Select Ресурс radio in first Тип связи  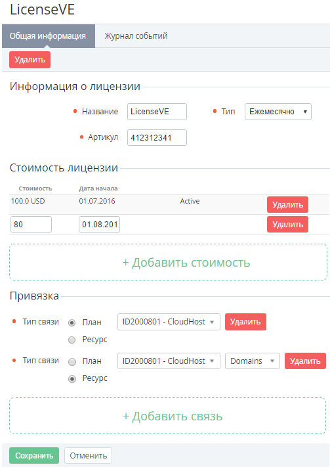(x=72, y=340)
